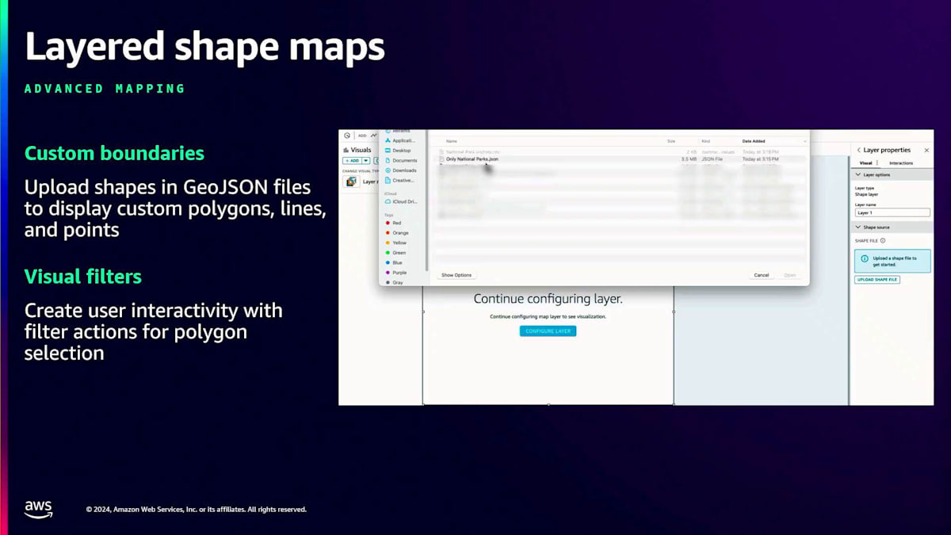
Task: Click the UPLOAD SHAPE FILE button
Action: coord(877,280)
